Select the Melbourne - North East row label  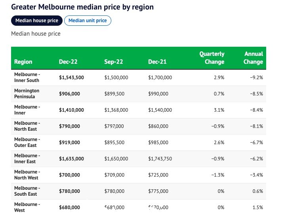pos(27,126)
